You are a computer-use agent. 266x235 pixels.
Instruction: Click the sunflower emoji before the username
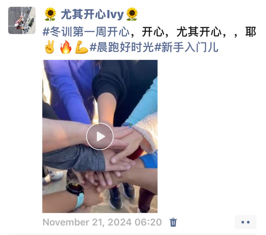pos(50,14)
